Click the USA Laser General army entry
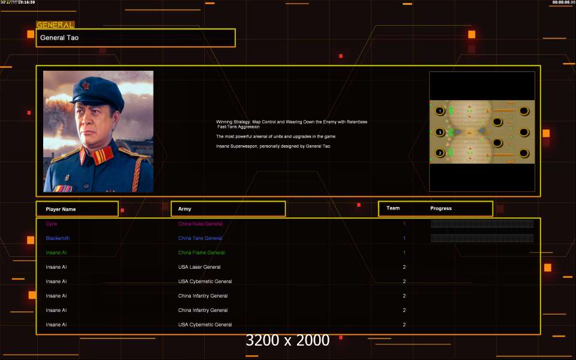 tap(199, 267)
